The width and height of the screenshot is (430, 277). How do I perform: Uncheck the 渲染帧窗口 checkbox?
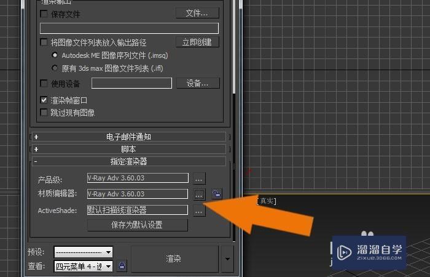coord(44,100)
